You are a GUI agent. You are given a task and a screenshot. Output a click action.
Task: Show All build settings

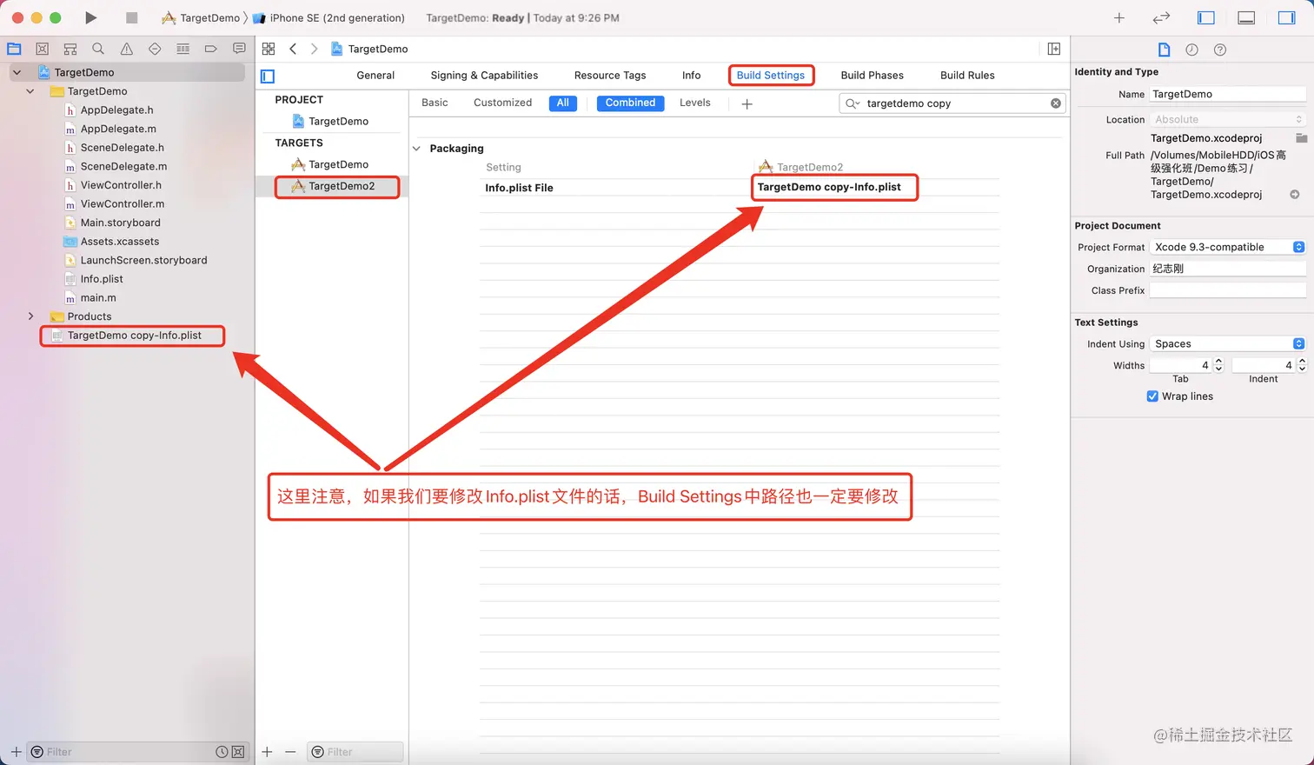click(x=563, y=103)
